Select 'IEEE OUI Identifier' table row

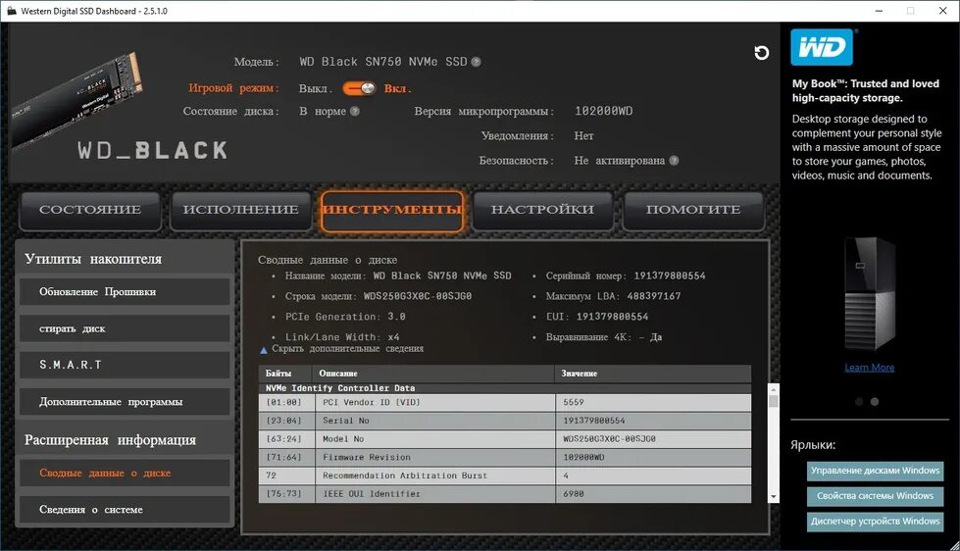(x=504, y=494)
